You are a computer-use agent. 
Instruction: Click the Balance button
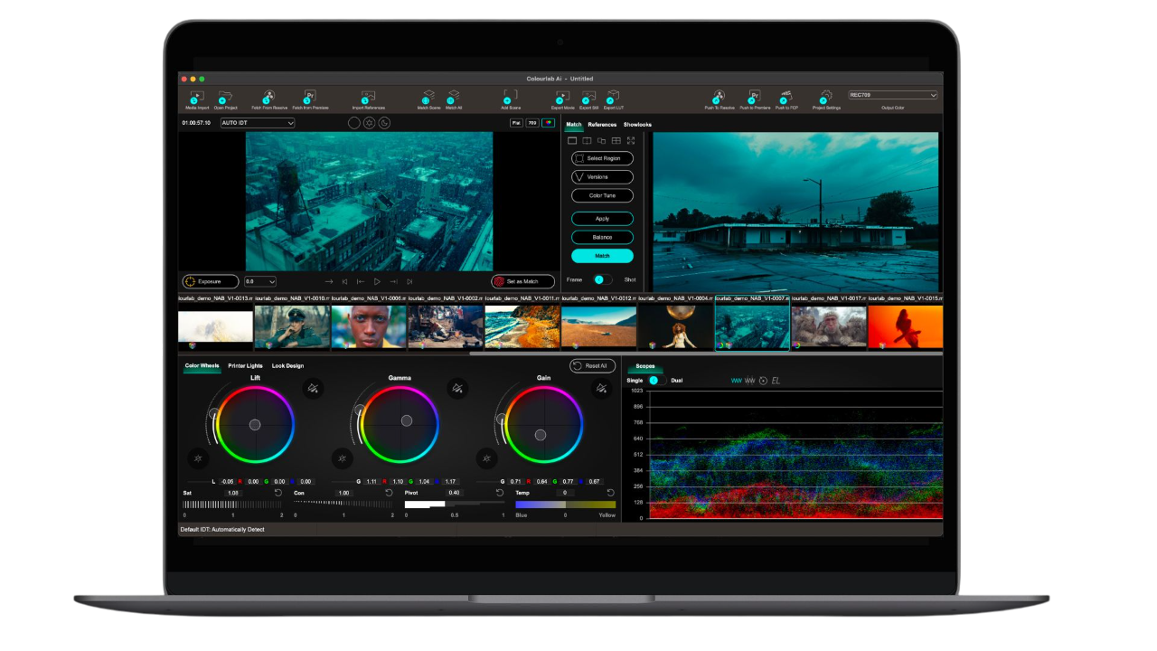click(602, 237)
